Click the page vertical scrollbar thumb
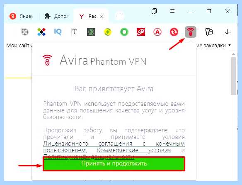Viewport: 242px width, 185px height. coord(234,76)
